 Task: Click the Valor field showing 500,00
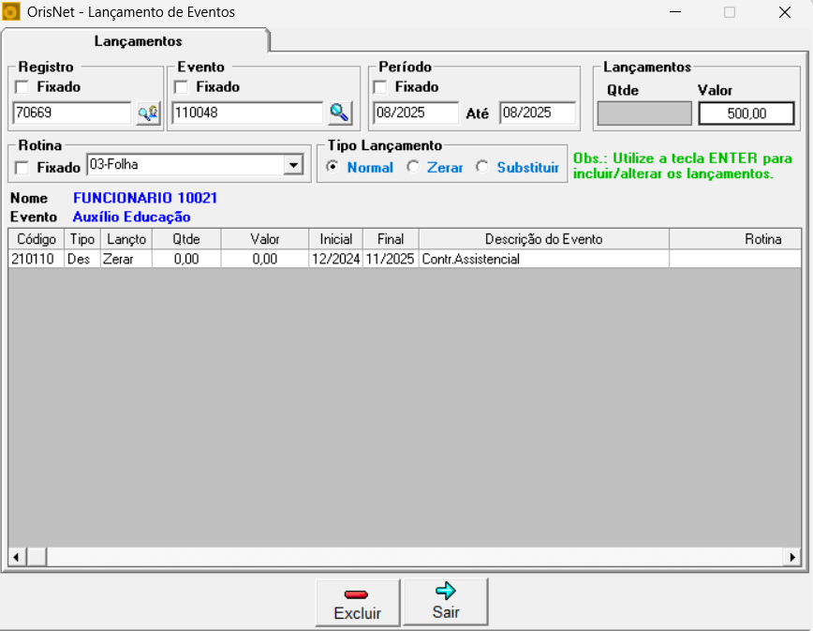(x=746, y=113)
